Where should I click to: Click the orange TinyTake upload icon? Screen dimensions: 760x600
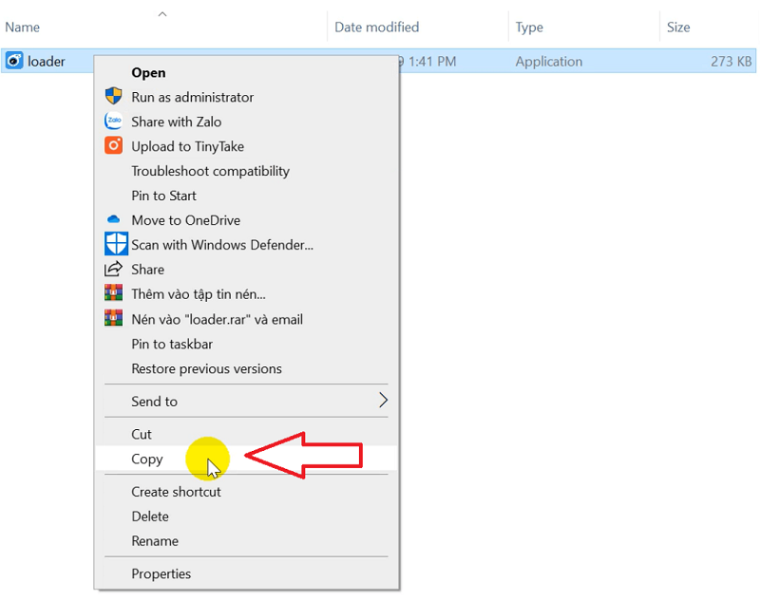point(114,146)
